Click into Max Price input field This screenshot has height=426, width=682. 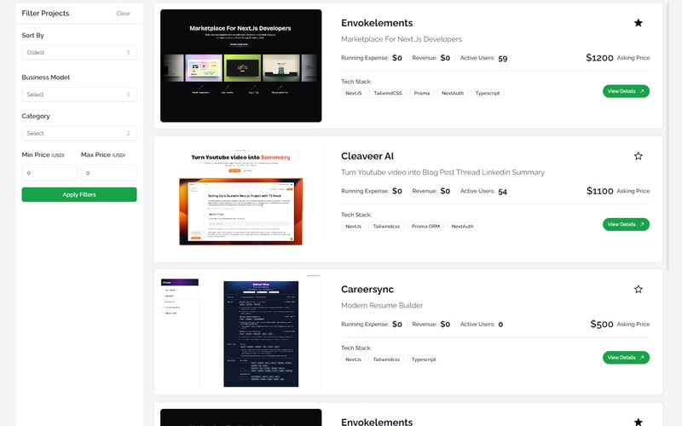[x=109, y=173]
